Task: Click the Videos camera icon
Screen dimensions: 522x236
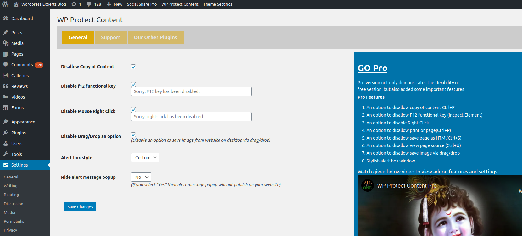Action: (6, 97)
